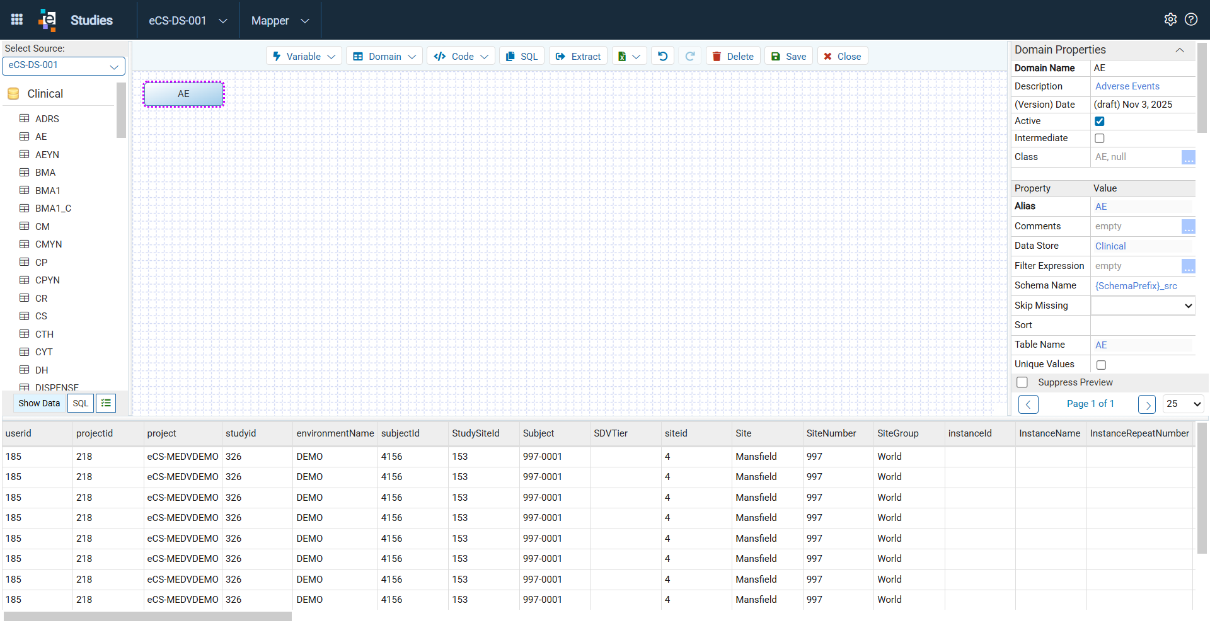The image size is (1210, 623).
Task: Open Class ellipsis editor button
Action: point(1188,157)
